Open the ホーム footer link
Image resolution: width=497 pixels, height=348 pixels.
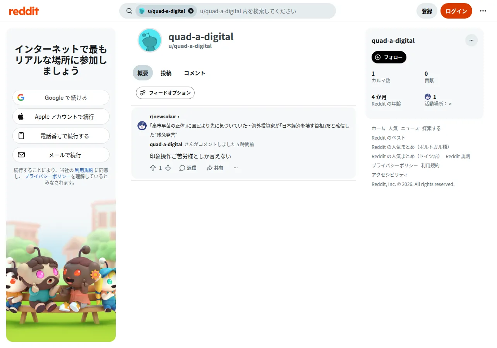(378, 128)
